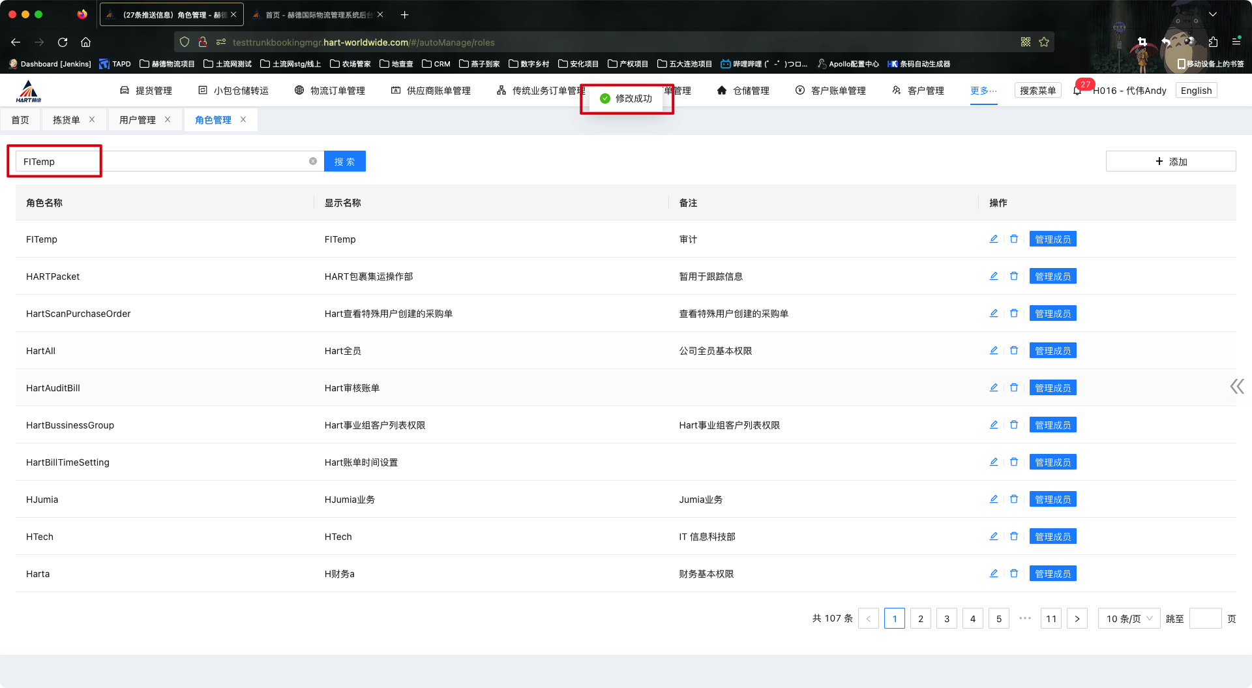Close the 拣货单 tab
Viewport: 1252px width, 688px height.
point(92,120)
